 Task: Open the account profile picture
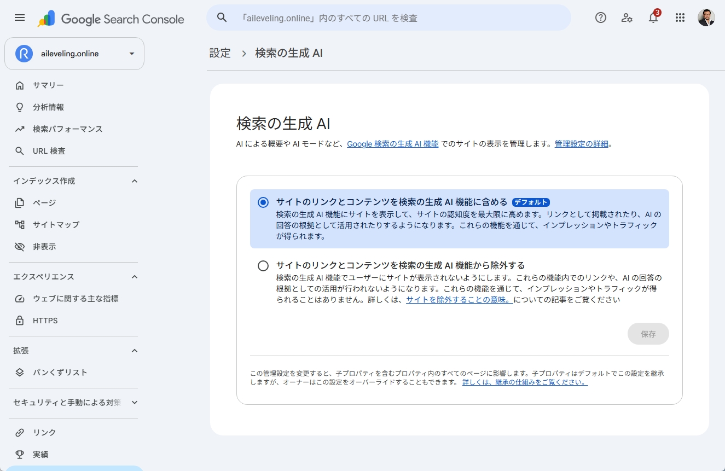(706, 18)
